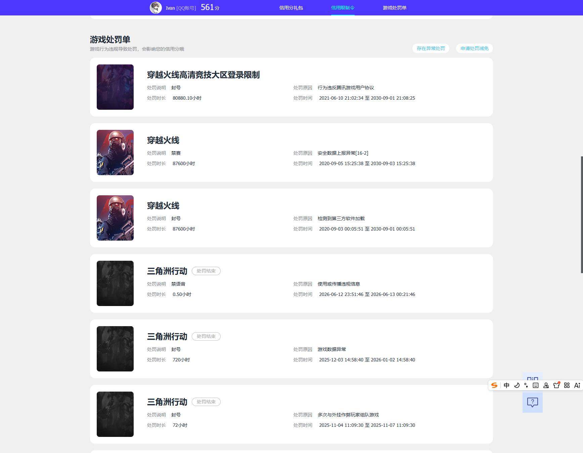
Task: Click 穿越火线 thumbnail in 禁赛 penalty card
Action: [115, 152]
